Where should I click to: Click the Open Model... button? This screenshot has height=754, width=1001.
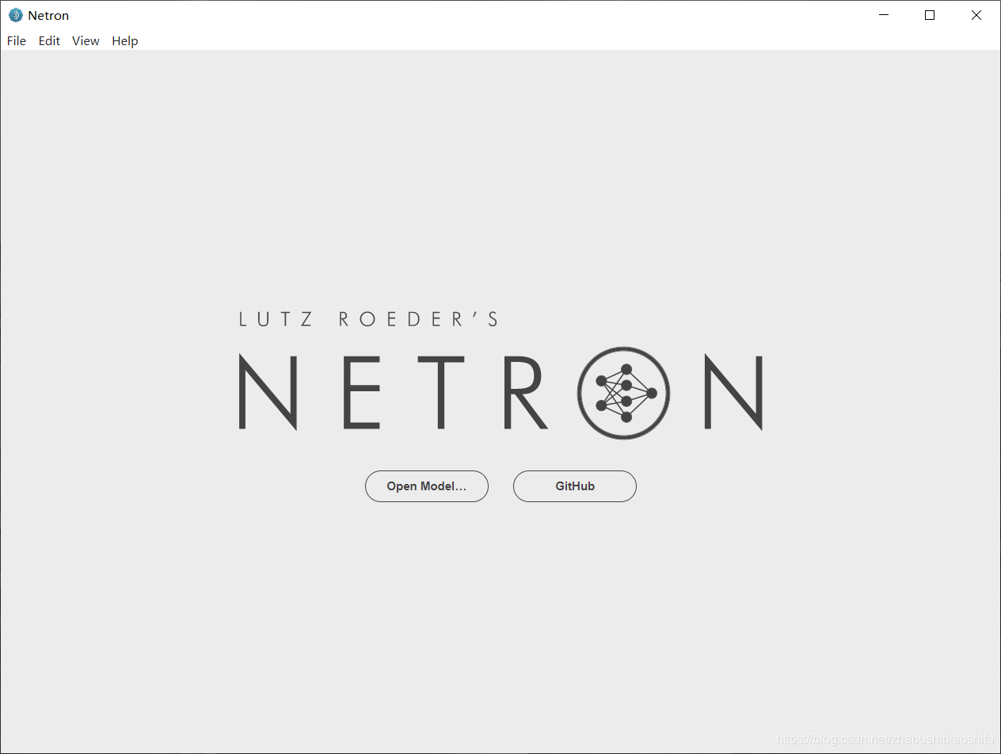427,486
